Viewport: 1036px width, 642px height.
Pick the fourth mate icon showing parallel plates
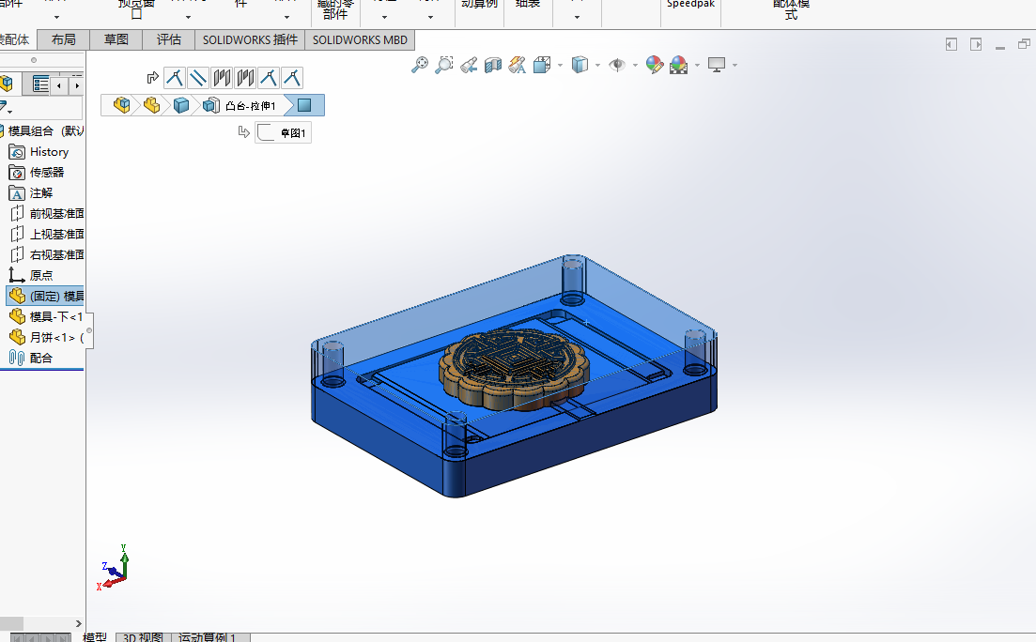245,78
